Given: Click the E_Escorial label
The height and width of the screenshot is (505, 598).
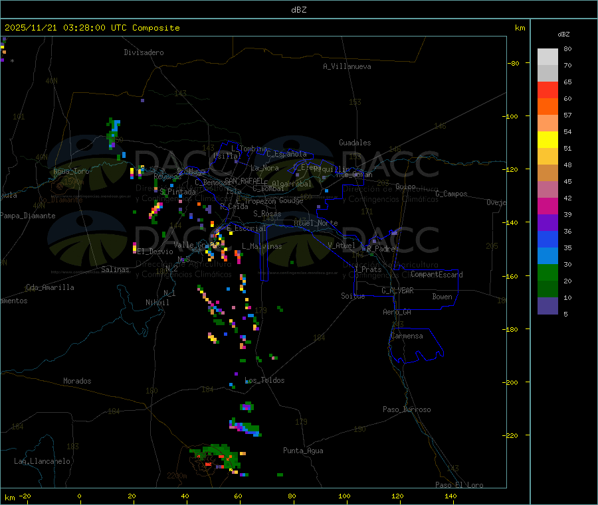Looking at the screenshot, I should (247, 228).
